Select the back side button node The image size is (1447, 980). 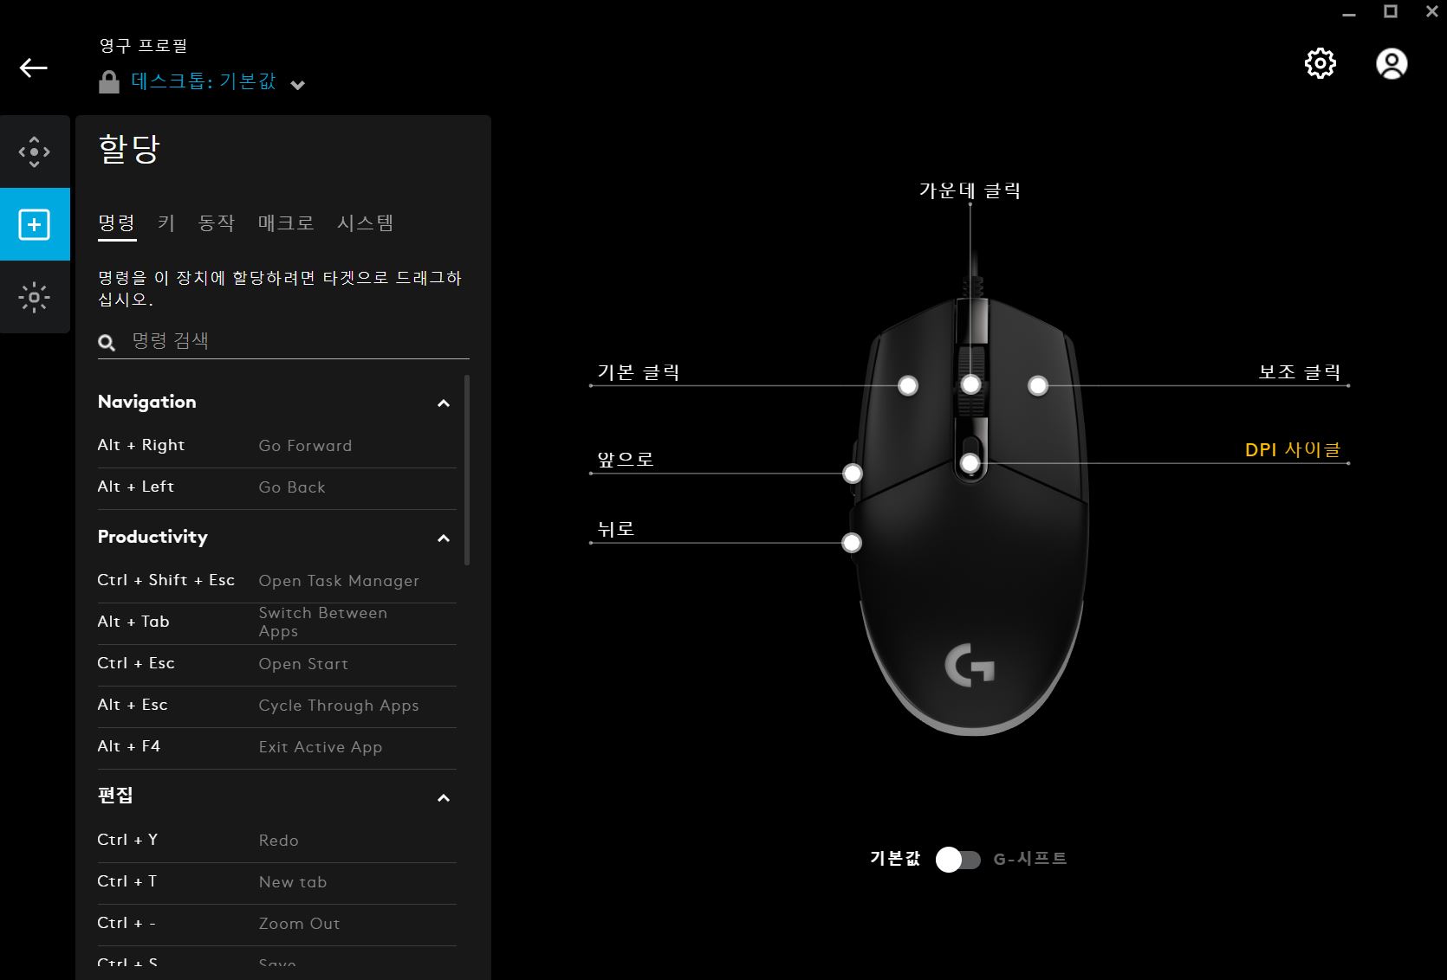coord(852,543)
